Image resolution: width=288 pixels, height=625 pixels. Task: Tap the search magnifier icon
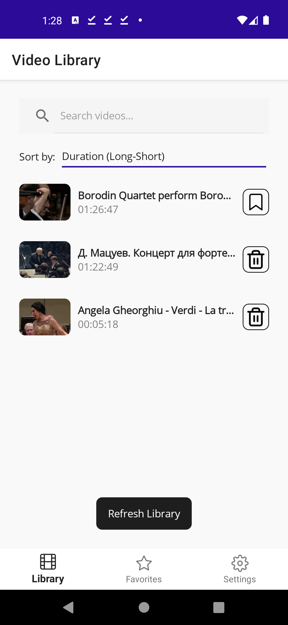click(x=42, y=116)
